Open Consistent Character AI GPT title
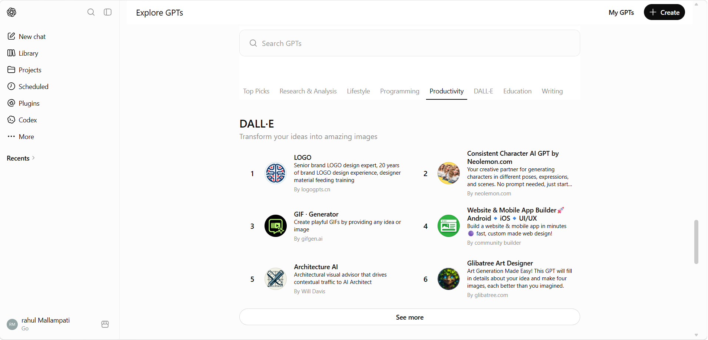 coord(513,158)
